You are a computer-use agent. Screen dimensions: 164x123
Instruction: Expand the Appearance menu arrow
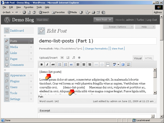(x=31, y=75)
